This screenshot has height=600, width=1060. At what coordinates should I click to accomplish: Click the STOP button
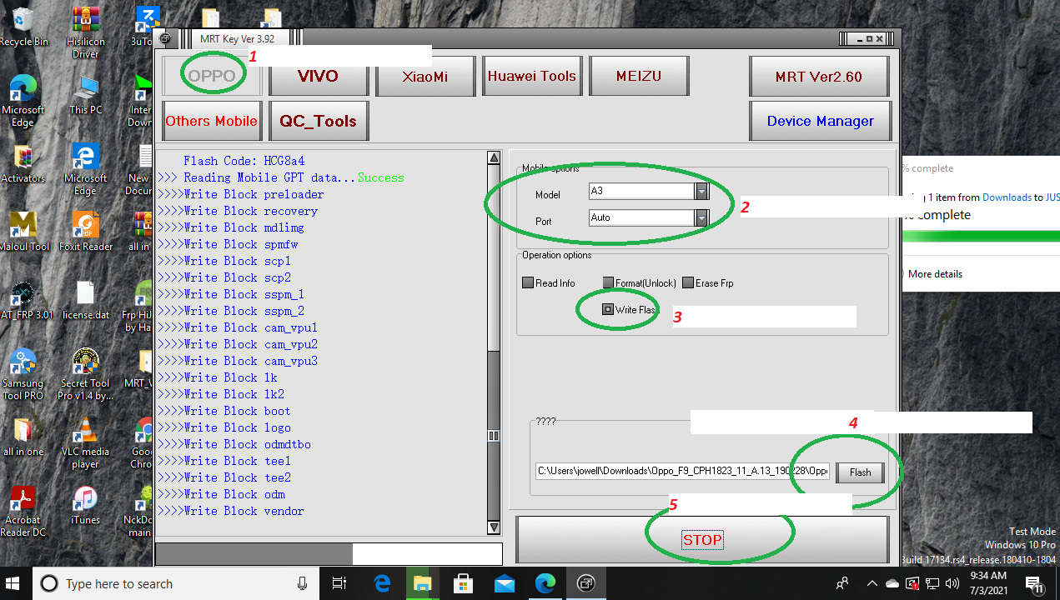pos(702,540)
